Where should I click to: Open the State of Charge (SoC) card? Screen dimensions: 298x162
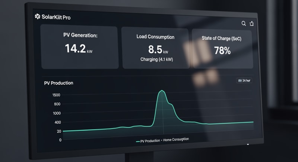(x=222, y=49)
